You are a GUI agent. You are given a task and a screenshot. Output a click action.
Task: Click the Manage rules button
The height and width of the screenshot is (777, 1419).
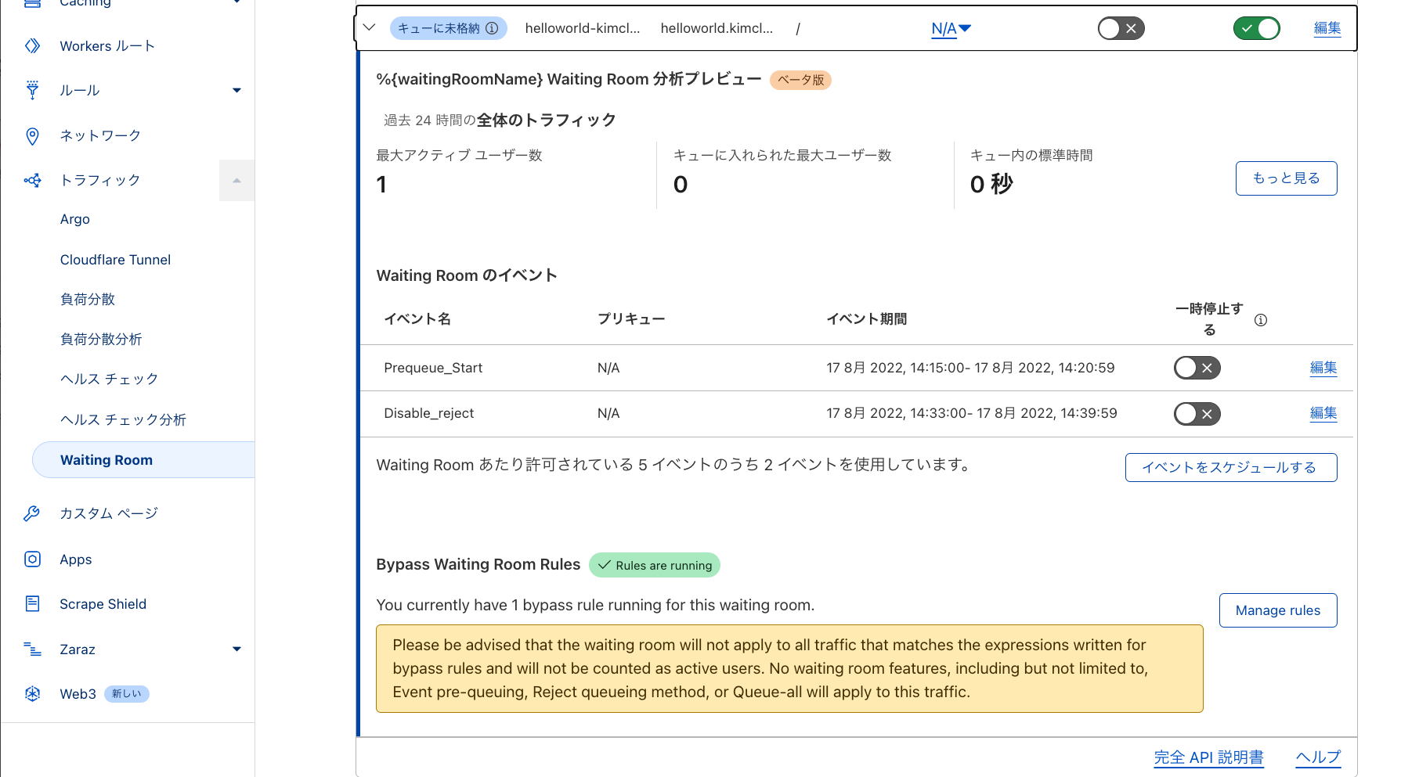1277,610
